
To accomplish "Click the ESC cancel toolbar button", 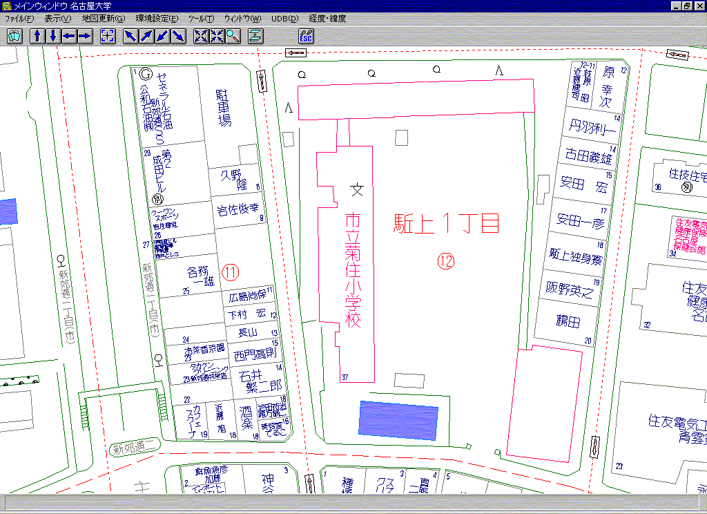I will pyautogui.click(x=306, y=36).
